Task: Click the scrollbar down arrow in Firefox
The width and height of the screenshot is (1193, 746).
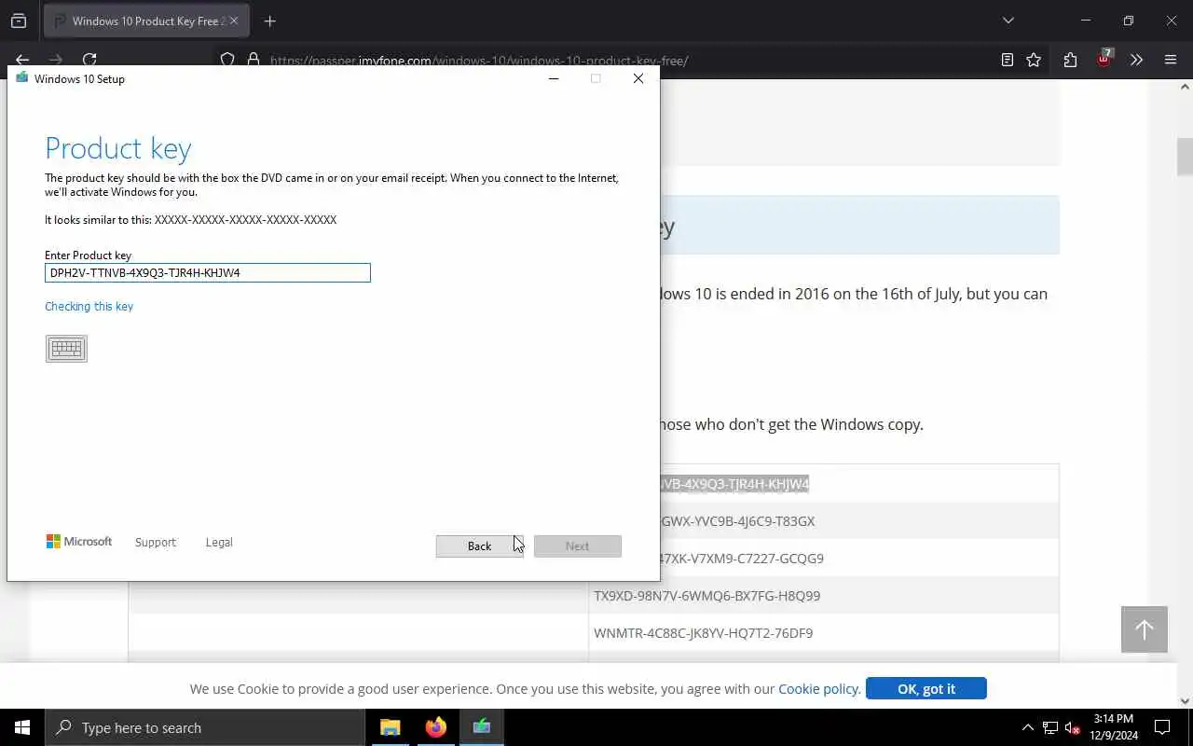Action: coord(1185,701)
